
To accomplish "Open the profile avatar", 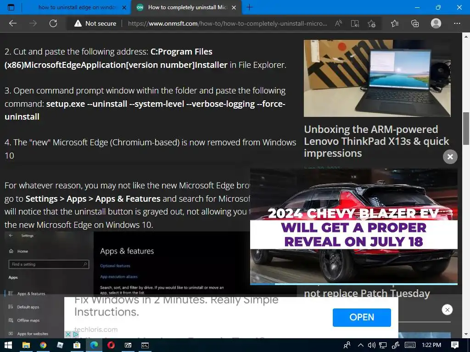I will click(436, 23).
